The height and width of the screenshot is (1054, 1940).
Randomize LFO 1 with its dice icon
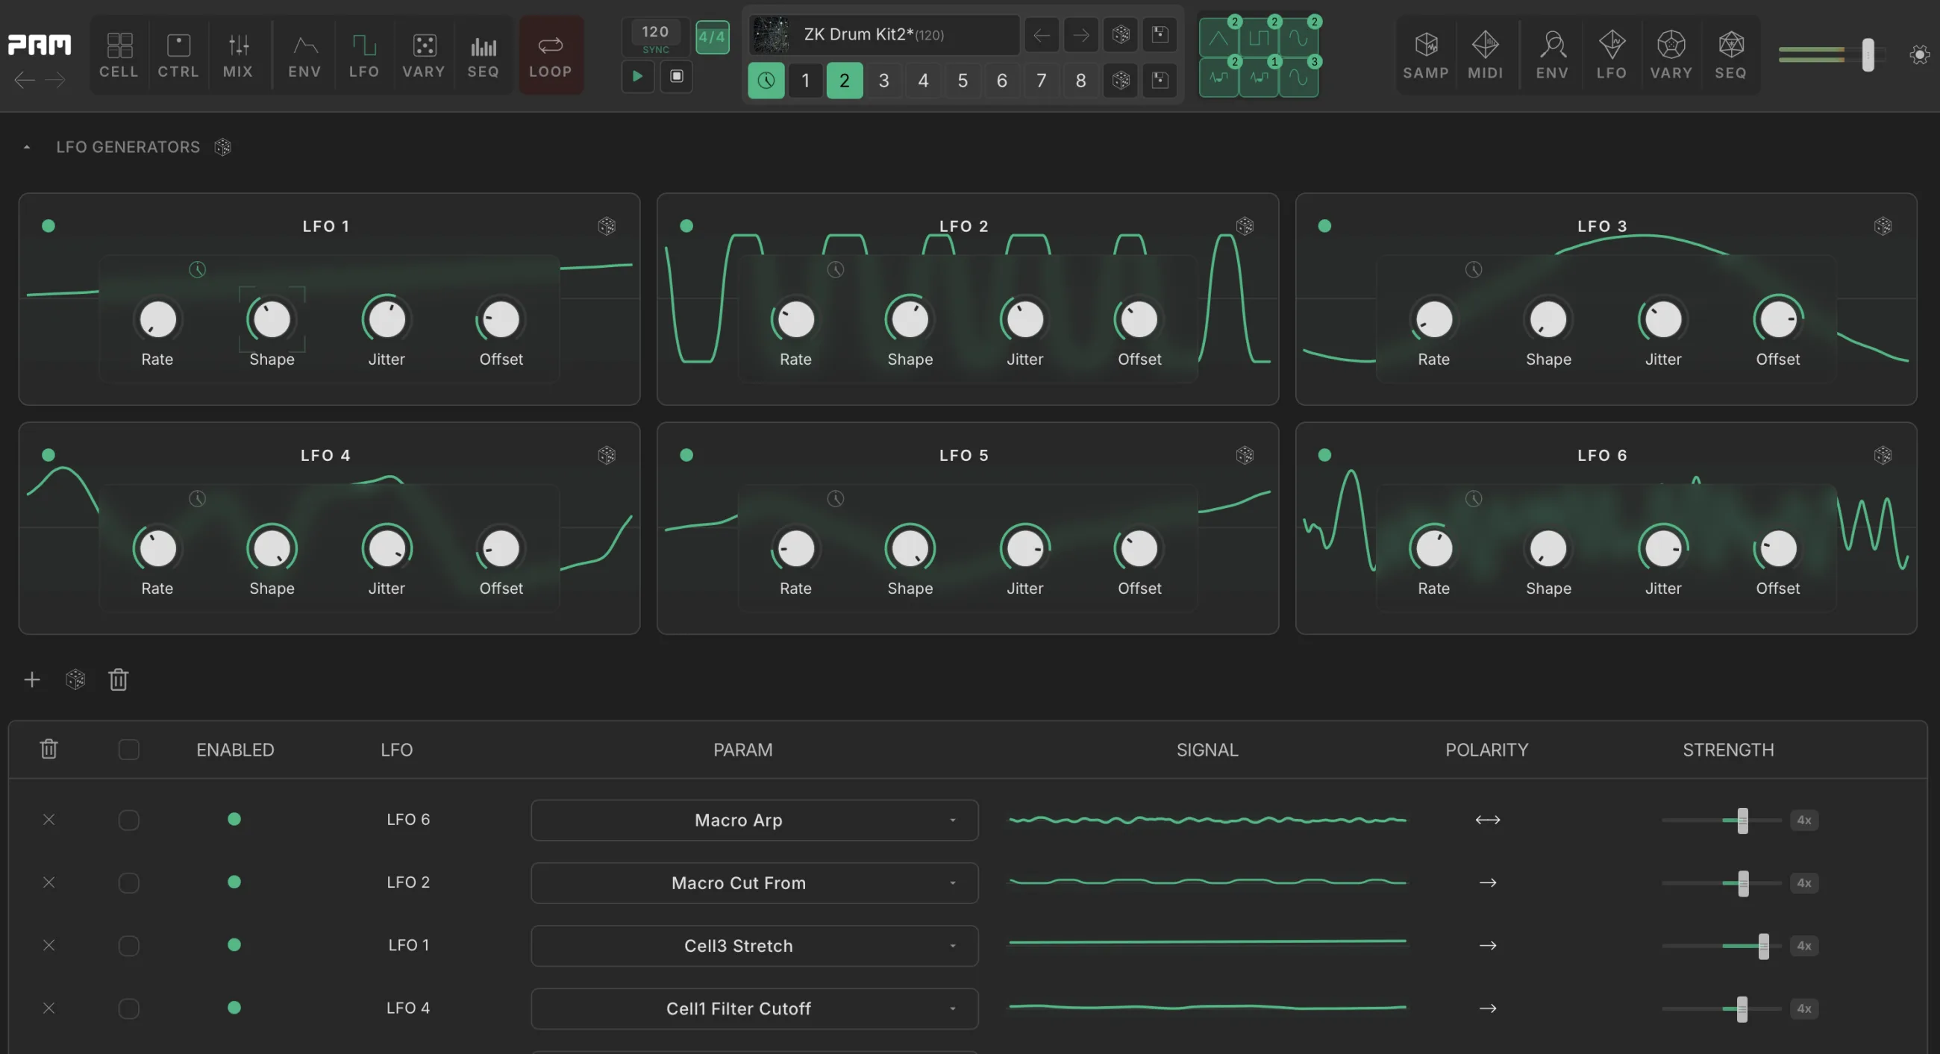(x=606, y=226)
